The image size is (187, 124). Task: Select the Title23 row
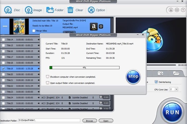click(20, 92)
